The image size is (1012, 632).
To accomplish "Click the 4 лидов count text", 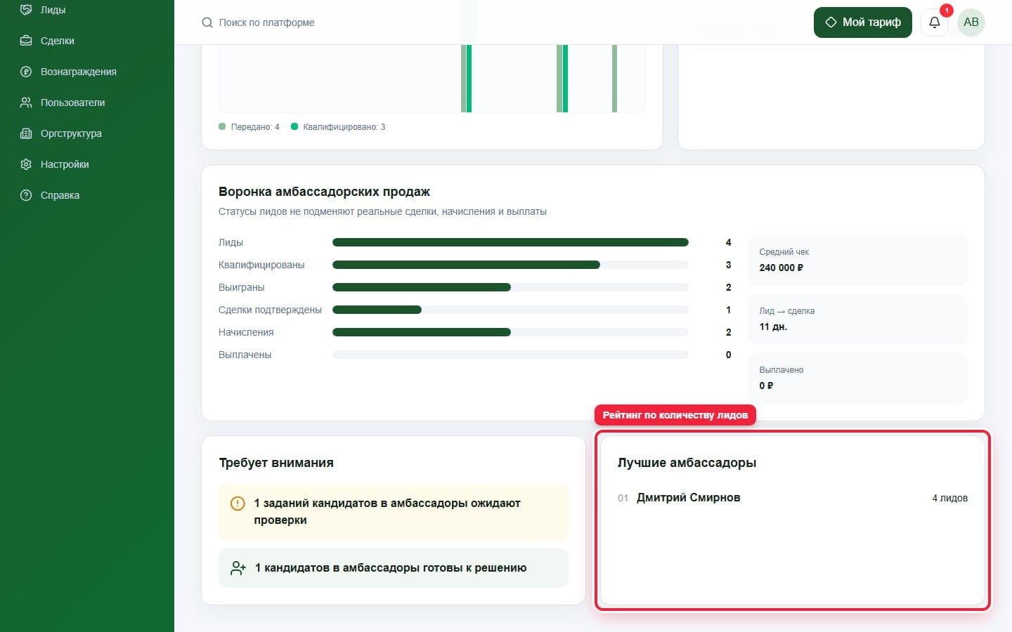I will tap(949, 498).
